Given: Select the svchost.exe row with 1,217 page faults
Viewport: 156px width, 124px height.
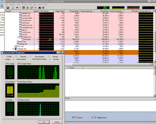Looking at the screenshot, I should coord(79,16).
